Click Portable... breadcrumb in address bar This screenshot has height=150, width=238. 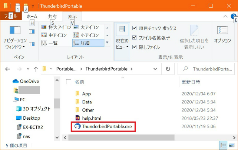point(66,69)
